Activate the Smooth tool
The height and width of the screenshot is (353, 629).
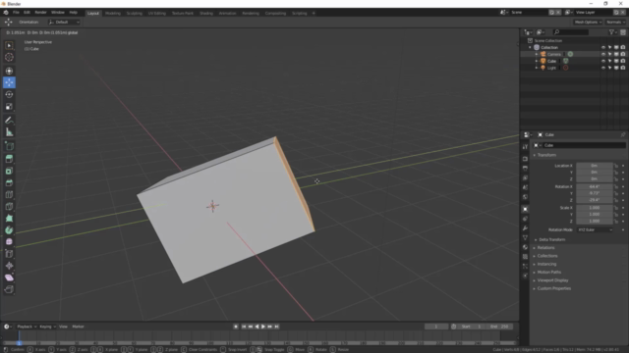[x=9, y=242]
